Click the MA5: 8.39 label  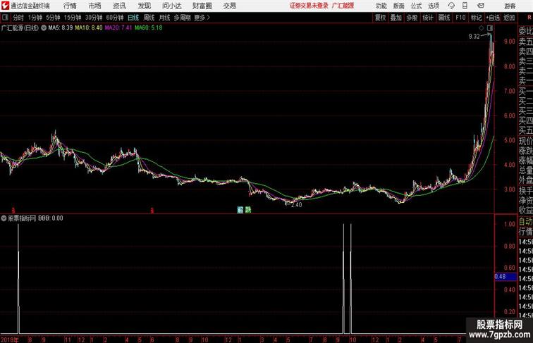click(61, 28)
